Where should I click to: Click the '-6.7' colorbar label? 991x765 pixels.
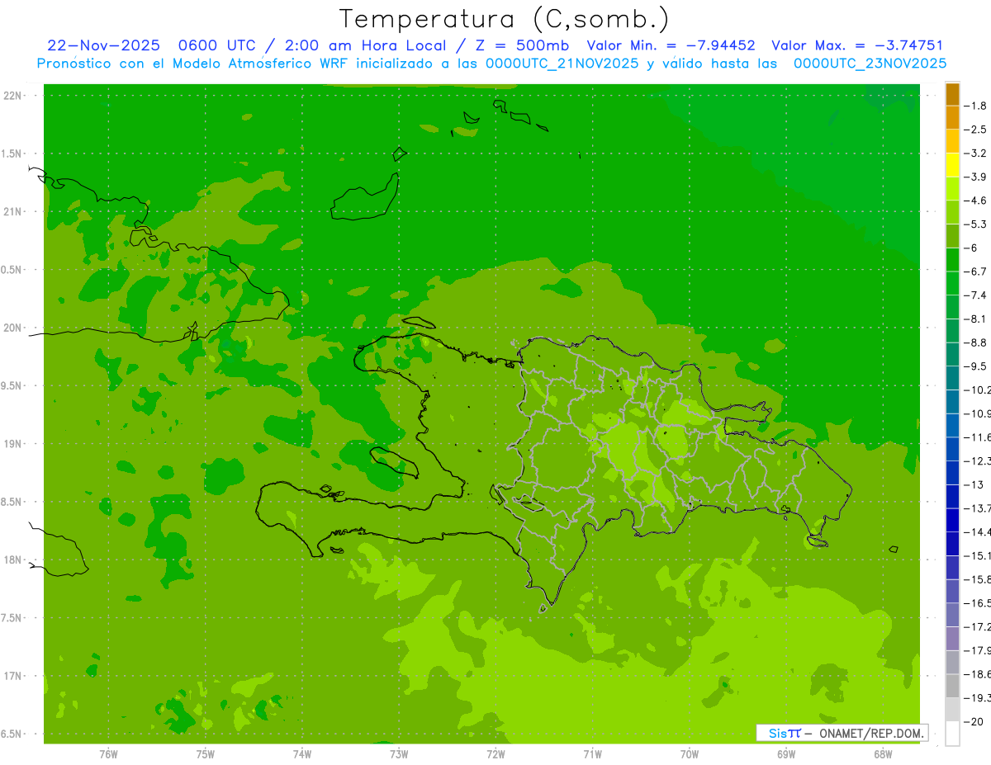pos(975,272)
